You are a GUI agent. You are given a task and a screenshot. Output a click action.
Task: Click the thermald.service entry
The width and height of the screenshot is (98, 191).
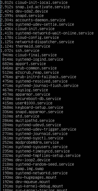coord(25,46)
